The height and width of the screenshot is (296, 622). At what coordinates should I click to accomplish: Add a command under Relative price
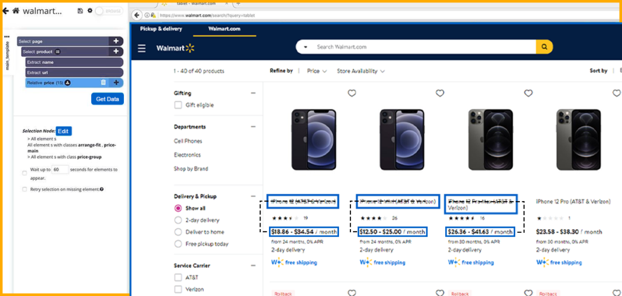pos(116,83)
